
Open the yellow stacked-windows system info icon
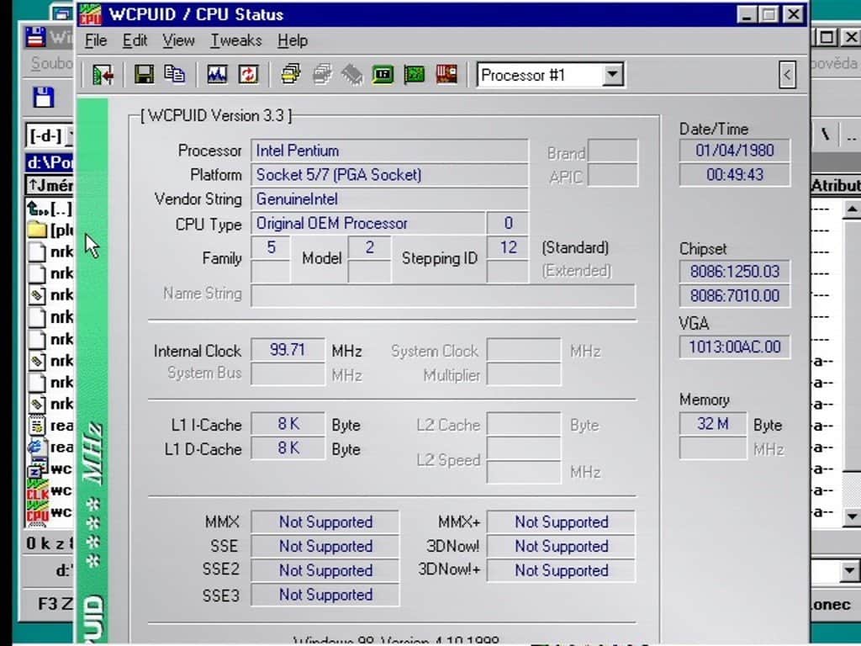[290, 75]
